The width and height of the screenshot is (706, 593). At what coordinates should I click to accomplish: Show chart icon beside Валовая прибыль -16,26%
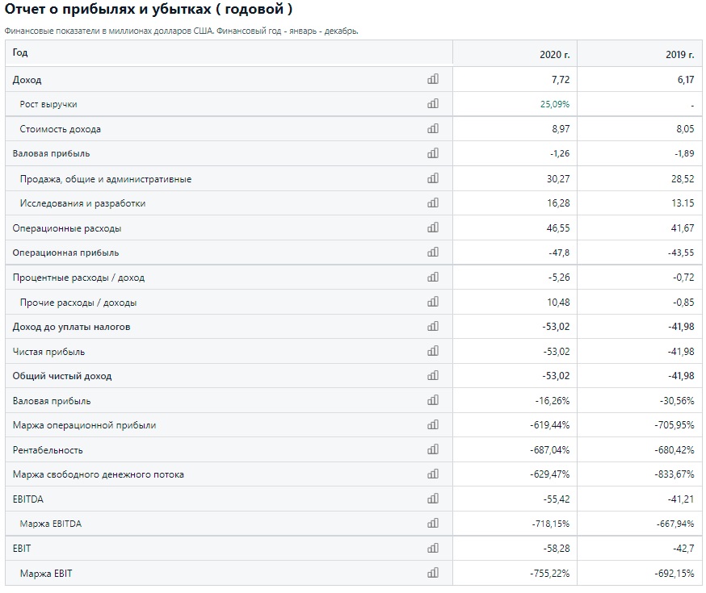[x=433, y=400]
